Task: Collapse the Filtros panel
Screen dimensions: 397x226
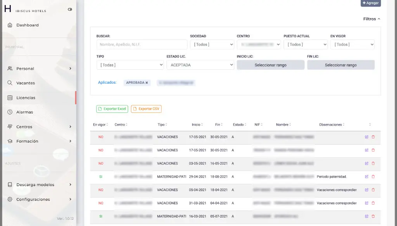Action: tap(372, 19)
